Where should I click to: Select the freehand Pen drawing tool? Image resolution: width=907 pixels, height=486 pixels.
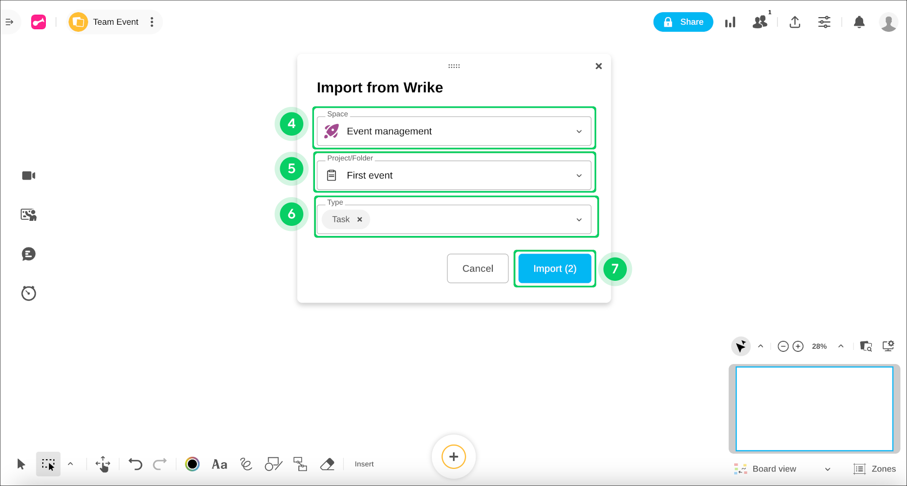[245, 464]
